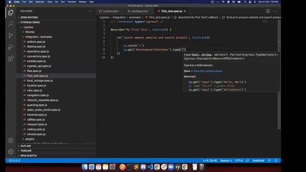Open the Accounts menu icon

[11, 140]
